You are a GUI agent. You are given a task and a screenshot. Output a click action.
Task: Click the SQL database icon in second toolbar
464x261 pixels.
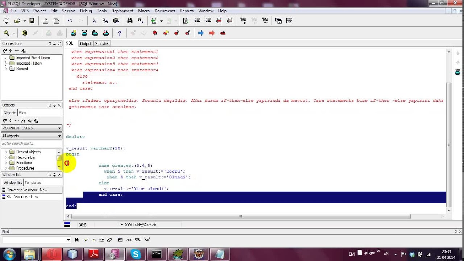(x=84, y=33)
